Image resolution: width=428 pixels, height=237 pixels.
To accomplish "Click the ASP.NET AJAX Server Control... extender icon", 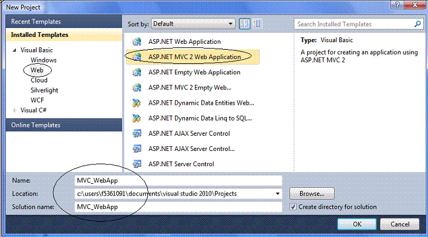I will tap(137, 149).
